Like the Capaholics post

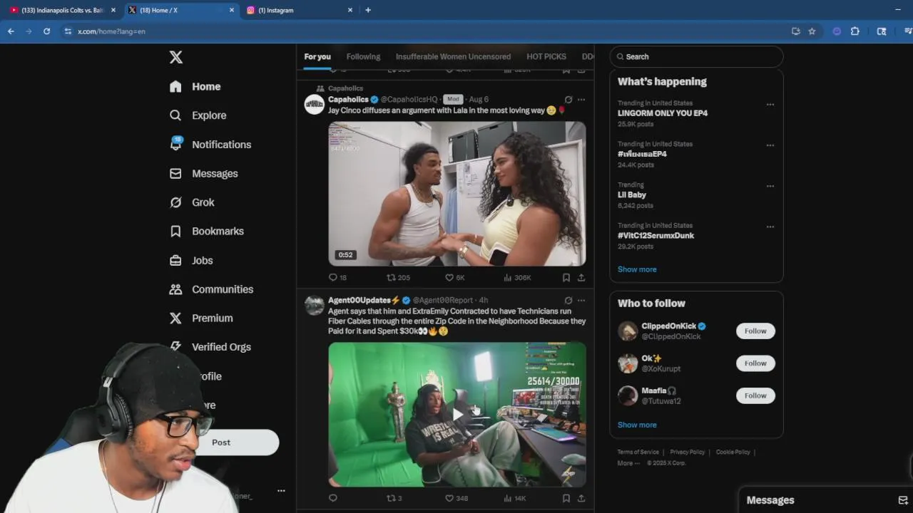click(454, 277)
